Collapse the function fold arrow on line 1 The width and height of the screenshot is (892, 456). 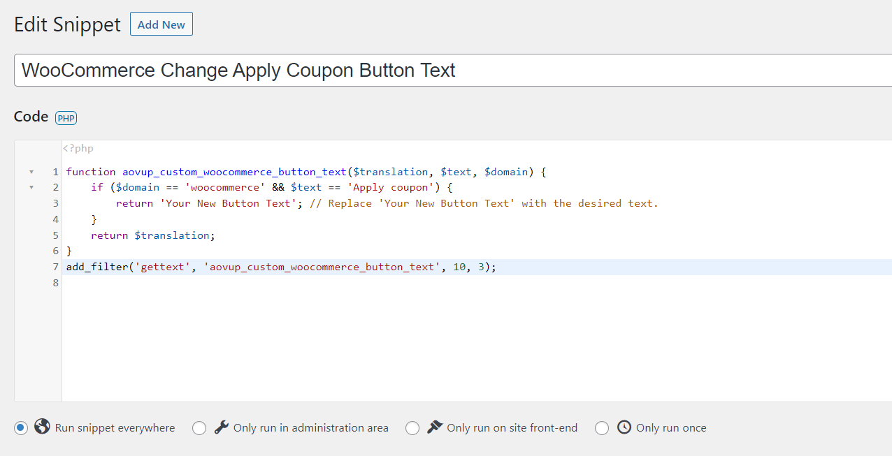coord(31,172)
